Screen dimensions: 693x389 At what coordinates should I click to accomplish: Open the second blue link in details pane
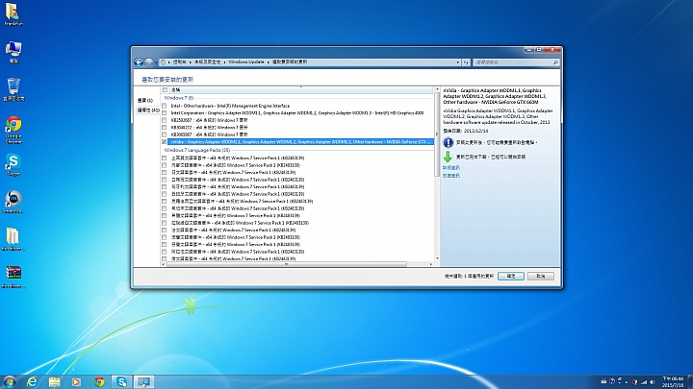451,176
